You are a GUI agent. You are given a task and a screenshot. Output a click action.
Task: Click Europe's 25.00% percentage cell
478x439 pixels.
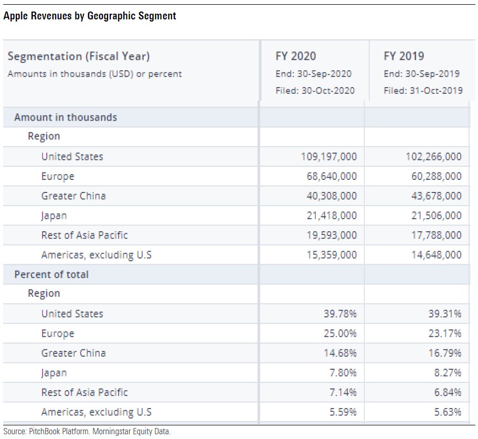[x=340, y=334]
